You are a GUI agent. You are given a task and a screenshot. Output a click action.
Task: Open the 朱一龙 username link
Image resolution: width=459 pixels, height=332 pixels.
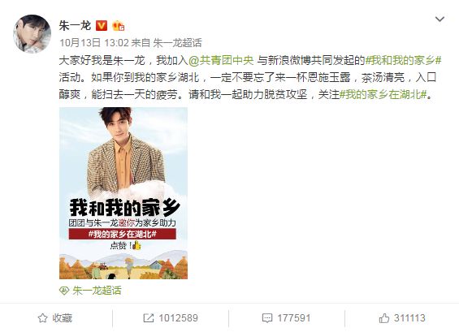75,26
